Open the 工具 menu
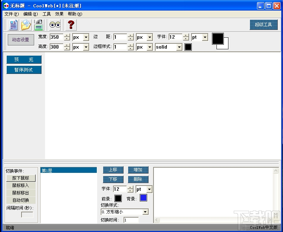283x232 pixels. (46, 14)
